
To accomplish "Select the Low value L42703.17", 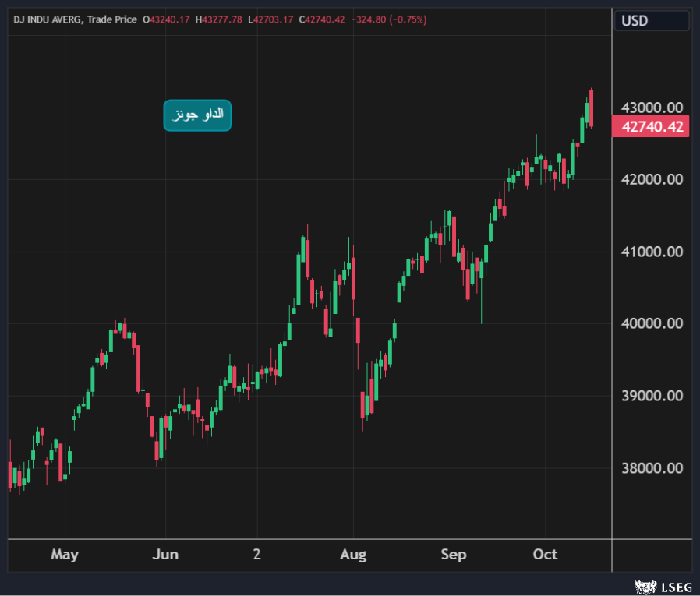I will 270,19.
